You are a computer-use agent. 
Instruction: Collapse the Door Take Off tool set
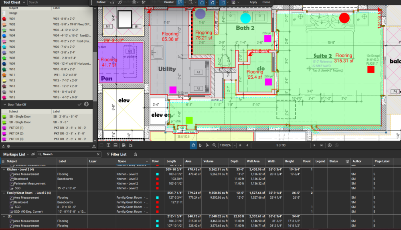point(4,104)
